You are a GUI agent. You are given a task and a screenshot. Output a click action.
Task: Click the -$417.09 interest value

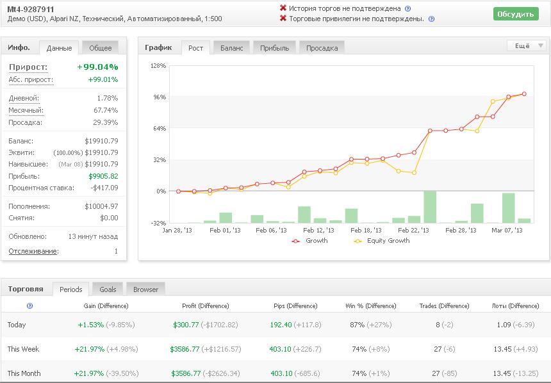coord(104,188)
